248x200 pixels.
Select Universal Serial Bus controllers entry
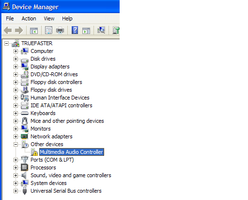click(x=66, y=191)
